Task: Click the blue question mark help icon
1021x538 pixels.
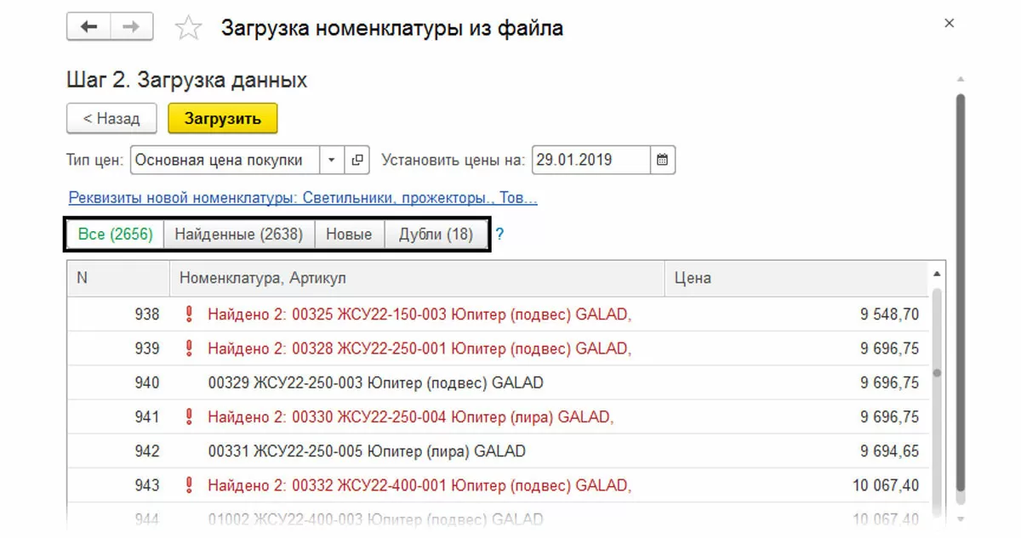Action: click(500, 234)
